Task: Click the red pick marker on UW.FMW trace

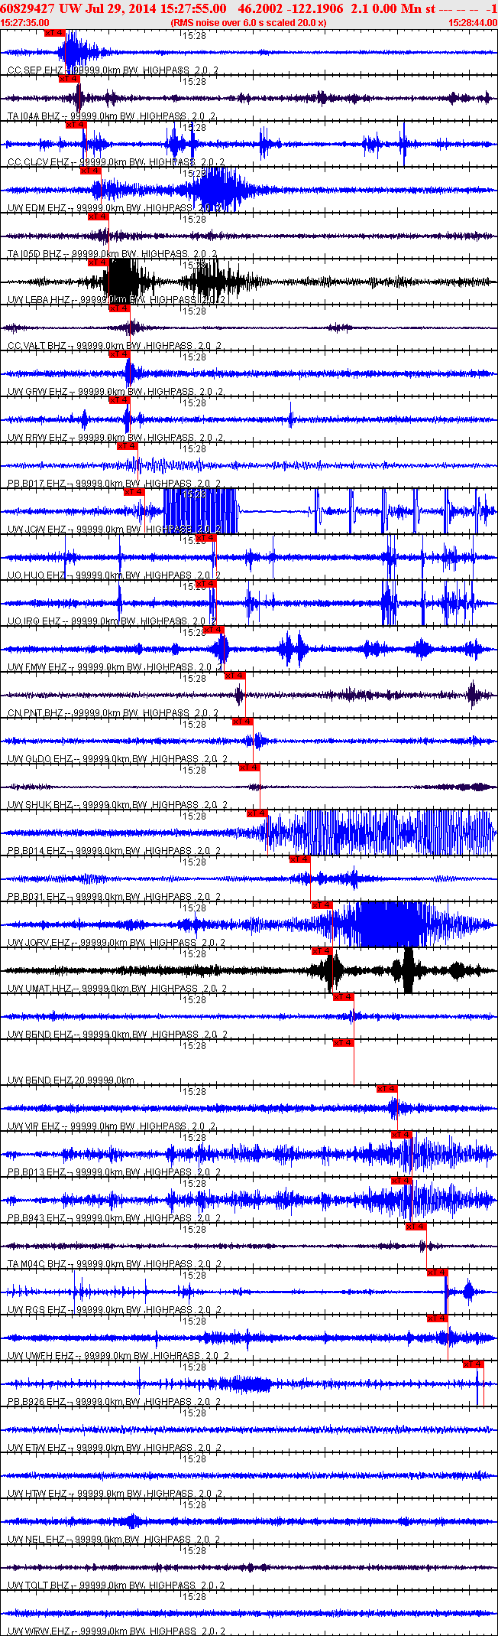Action: (x=214, y=630)
